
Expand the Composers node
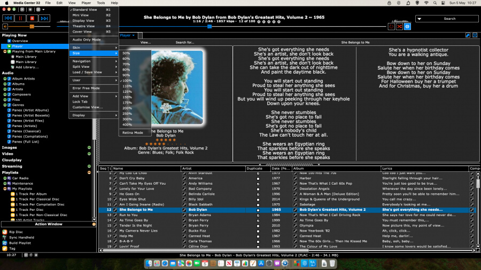click(5, 94)
